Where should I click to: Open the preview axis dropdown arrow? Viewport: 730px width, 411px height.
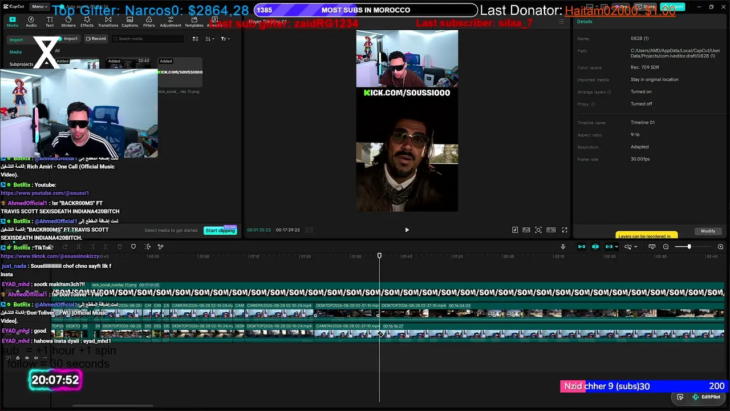pos(635,247)
